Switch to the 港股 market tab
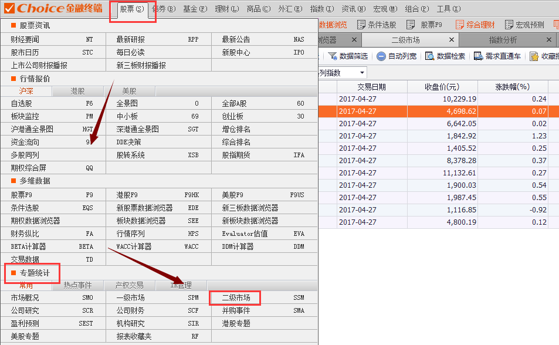The height and width of the screenshot is (345, 559). (x=77, y=92)
